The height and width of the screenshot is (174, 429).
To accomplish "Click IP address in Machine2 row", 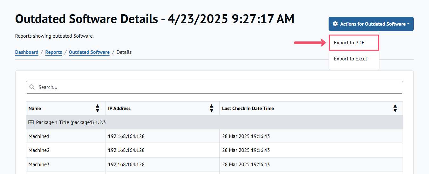I will click(x=126, y=150).
